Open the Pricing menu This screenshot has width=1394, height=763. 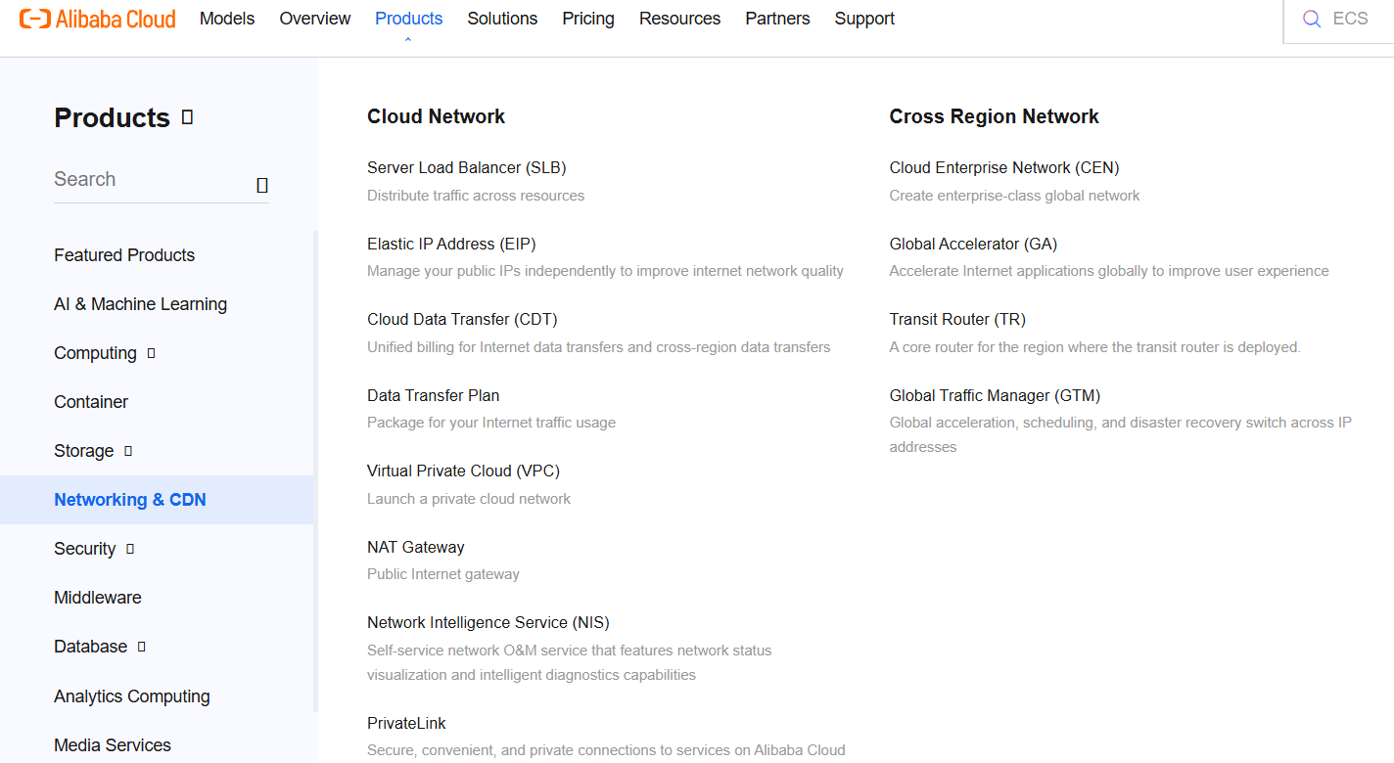pos(588,19)
